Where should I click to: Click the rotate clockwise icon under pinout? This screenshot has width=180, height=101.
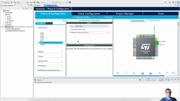tap(143, 73)
